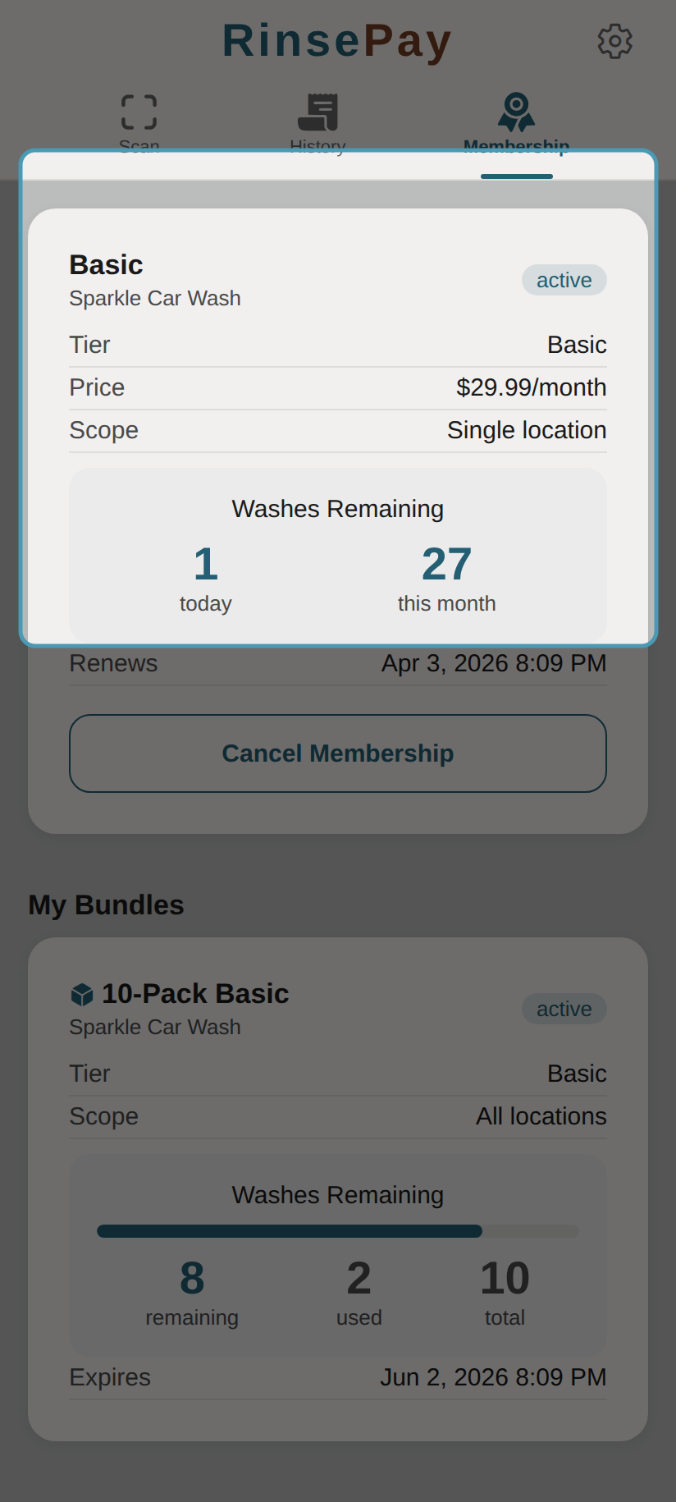Screen dimensions: 676x1502
Task: Select the Scan QR code icon
Action: (x=139, y=110)
